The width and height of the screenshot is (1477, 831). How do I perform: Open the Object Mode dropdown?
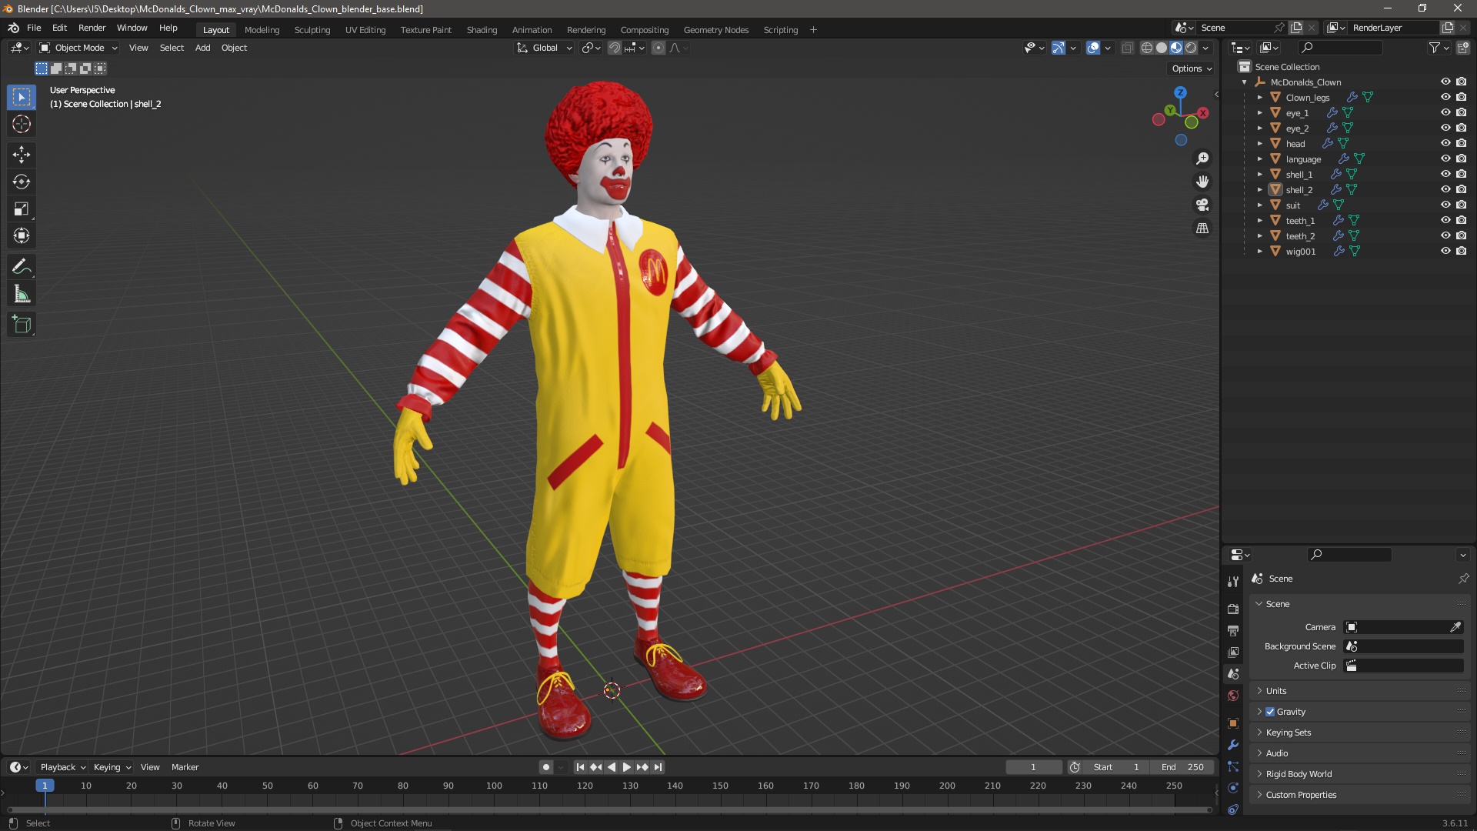(x=78, y=48)
